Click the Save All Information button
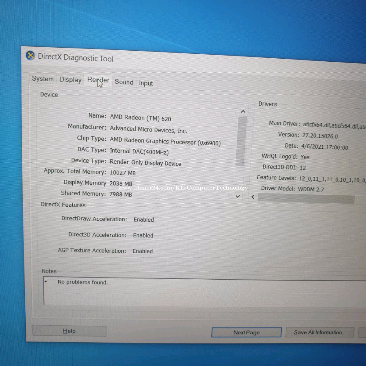366x366 pixels. point(320,332)
